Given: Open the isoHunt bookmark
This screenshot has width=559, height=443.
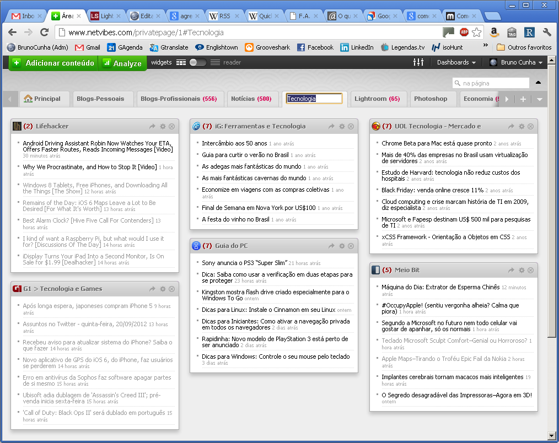Looking at the screenshot, I should click(447, 47).
